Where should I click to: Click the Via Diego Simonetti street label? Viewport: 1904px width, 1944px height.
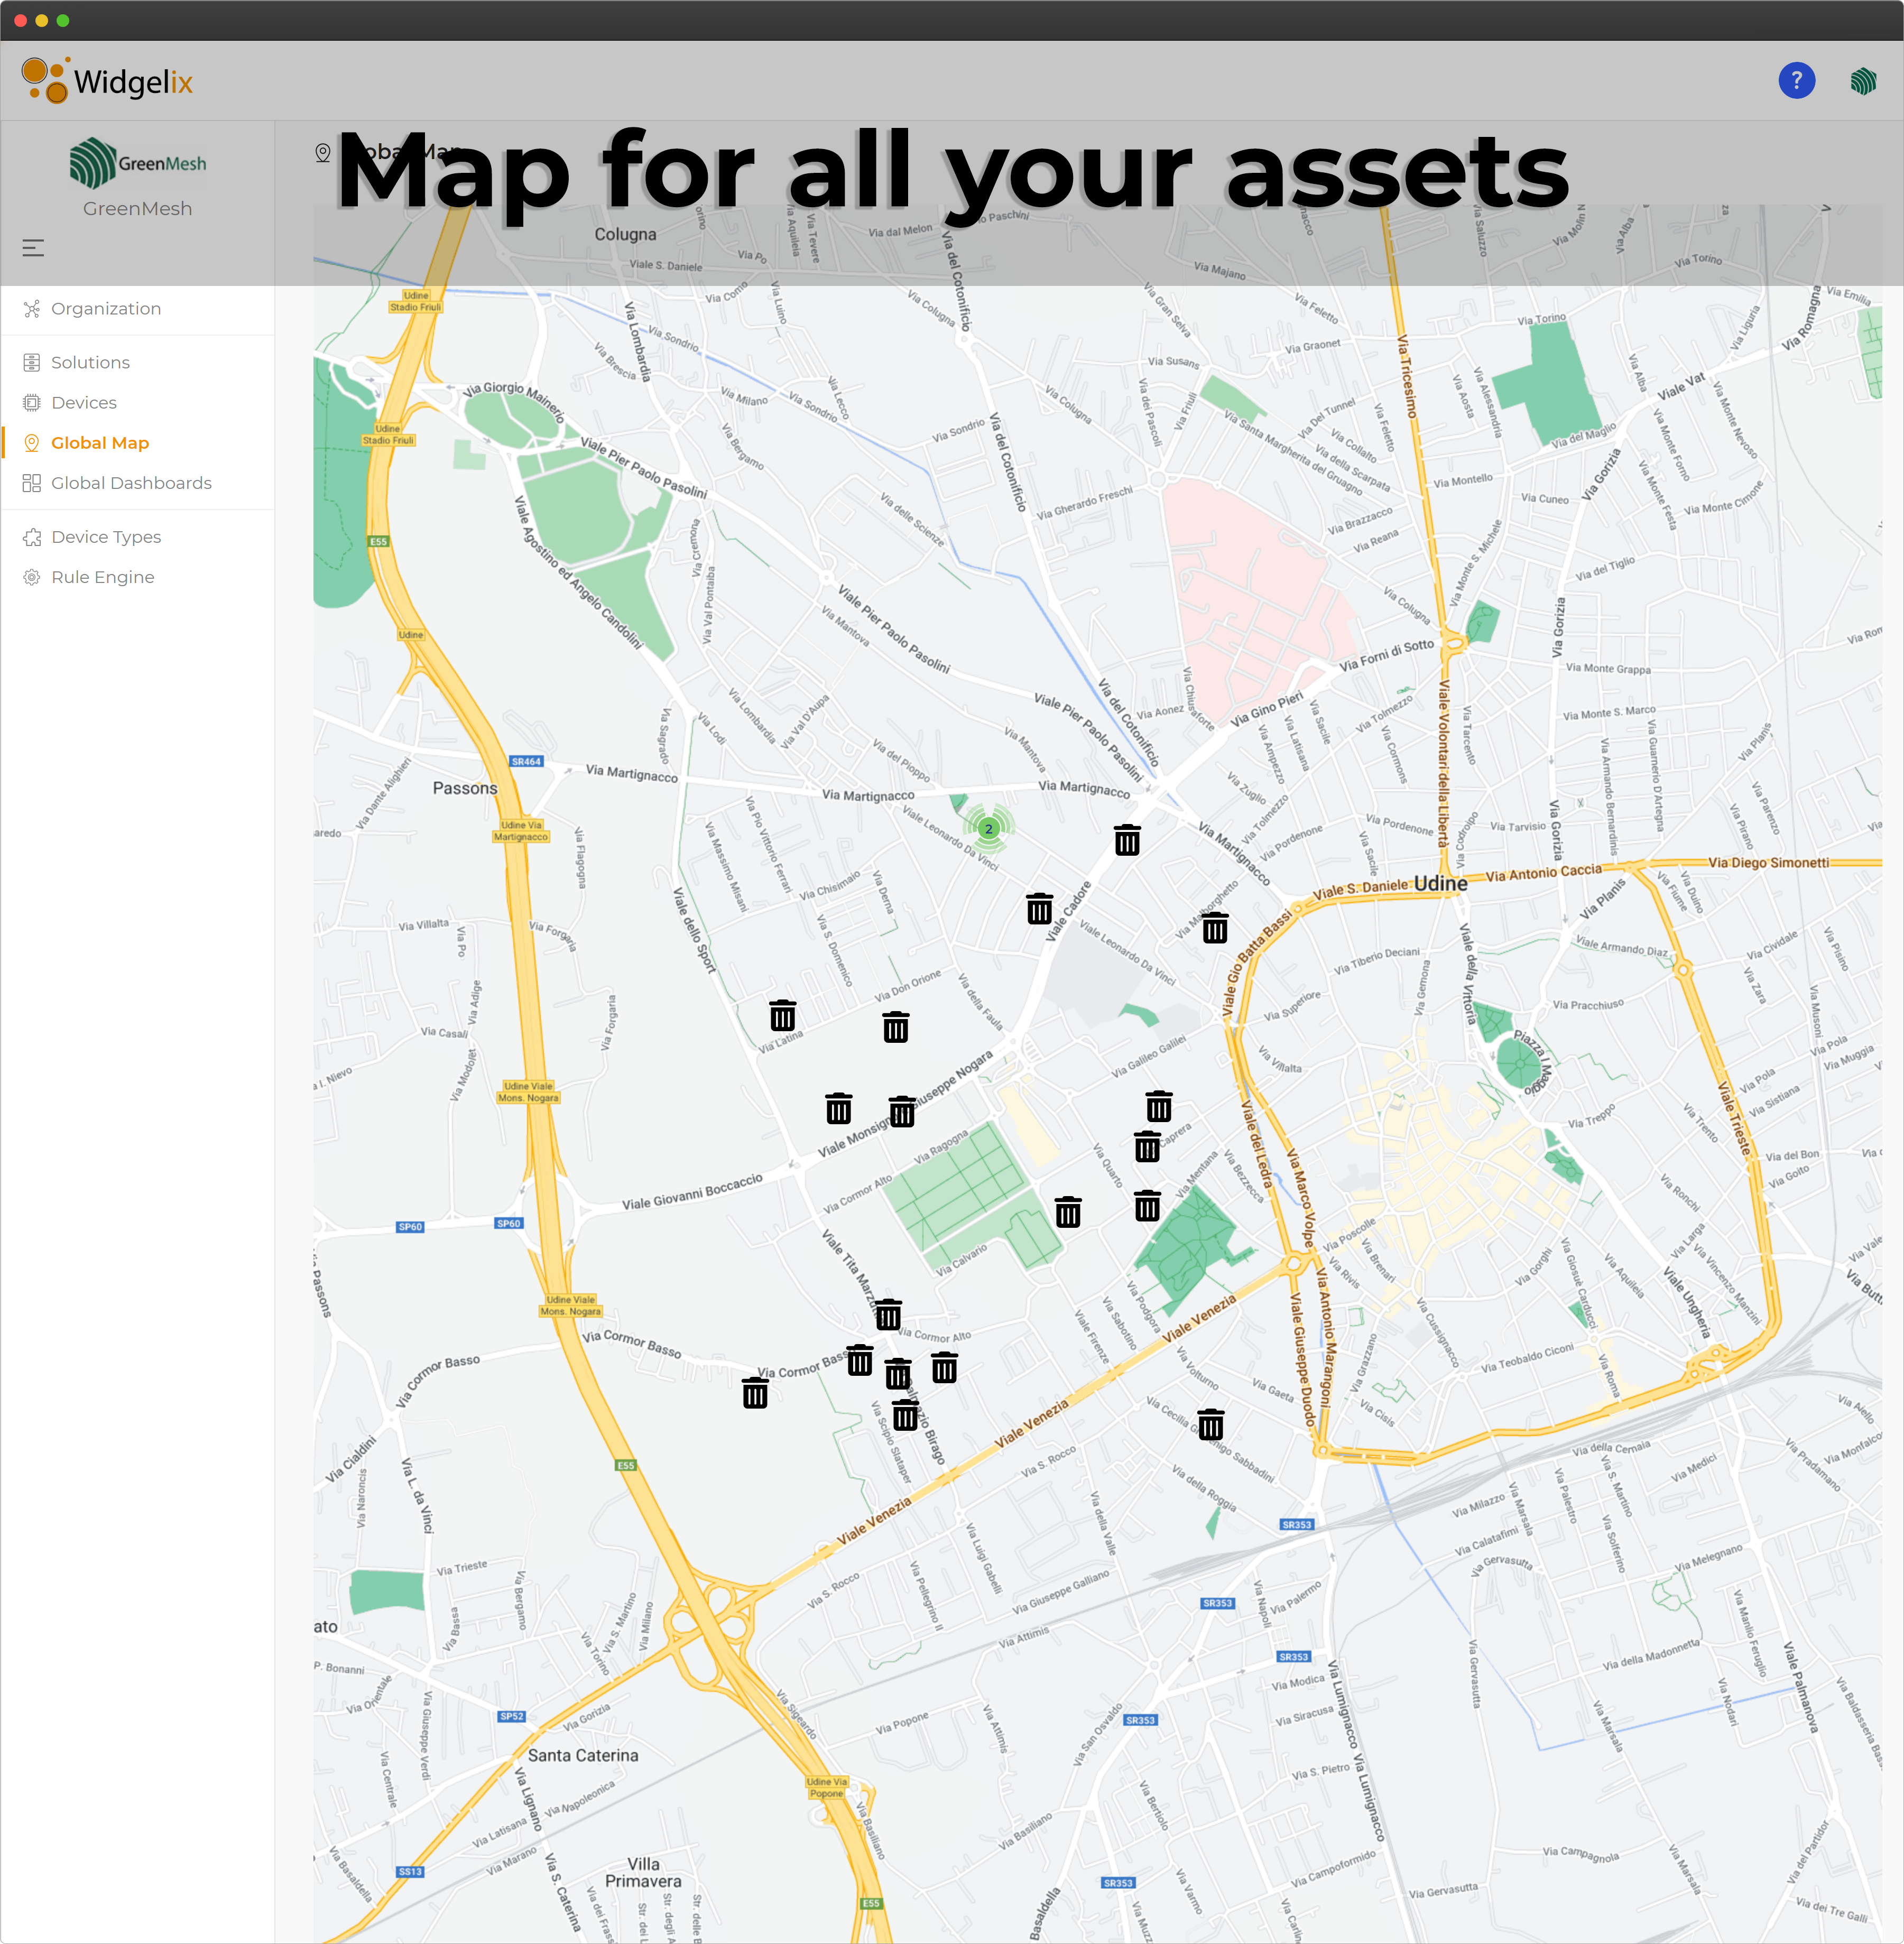click(1768, 862)
